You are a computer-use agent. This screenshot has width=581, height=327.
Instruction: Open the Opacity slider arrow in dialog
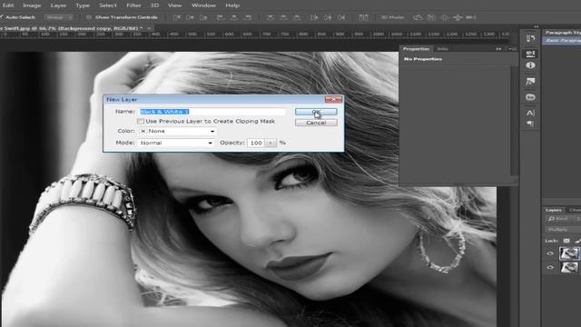click(271, 144)
